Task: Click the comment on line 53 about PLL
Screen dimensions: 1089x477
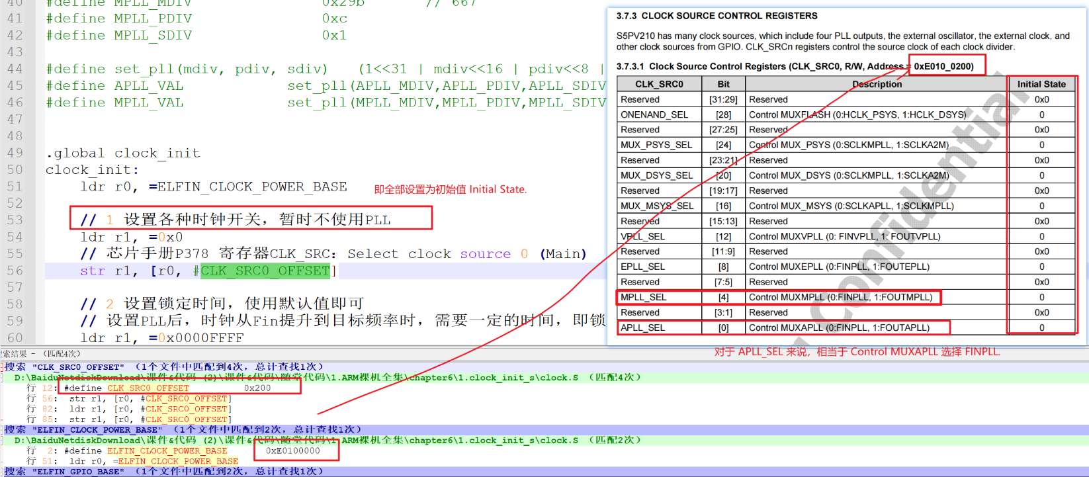Action: pyautogui.click(x=236, y=220)
